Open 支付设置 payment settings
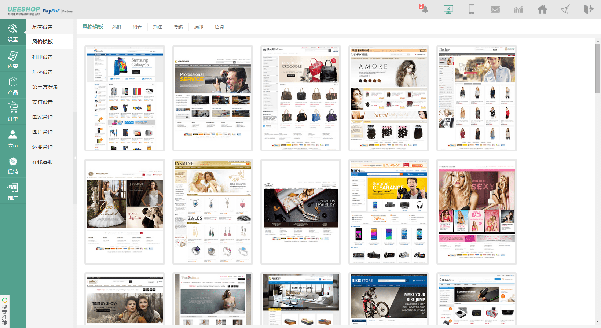The width and height of the screenshot is (601, 328). coord(43,102)
